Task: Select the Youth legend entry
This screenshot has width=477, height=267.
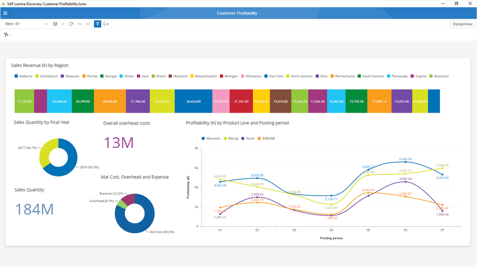Action: click(x=250, y=139)
